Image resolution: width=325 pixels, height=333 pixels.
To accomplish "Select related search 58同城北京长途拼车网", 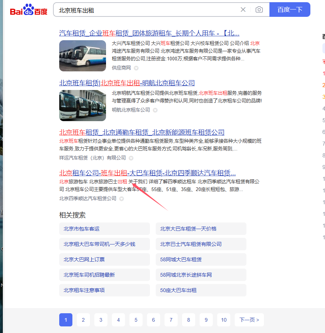I will (201, 275).
